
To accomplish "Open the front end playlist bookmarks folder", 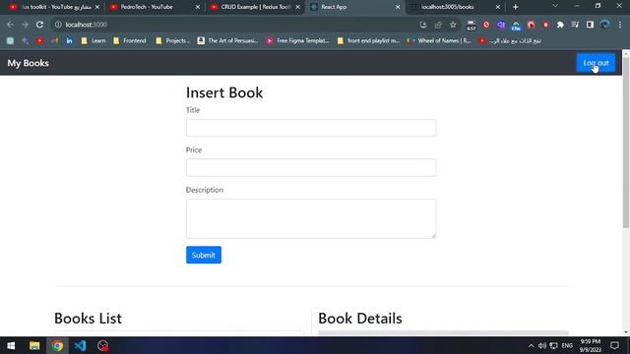I will point(368,40).
